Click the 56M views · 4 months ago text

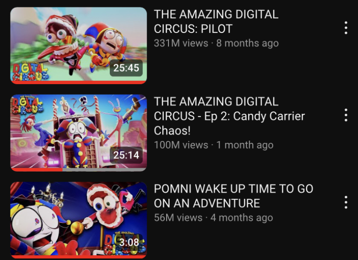213,217
